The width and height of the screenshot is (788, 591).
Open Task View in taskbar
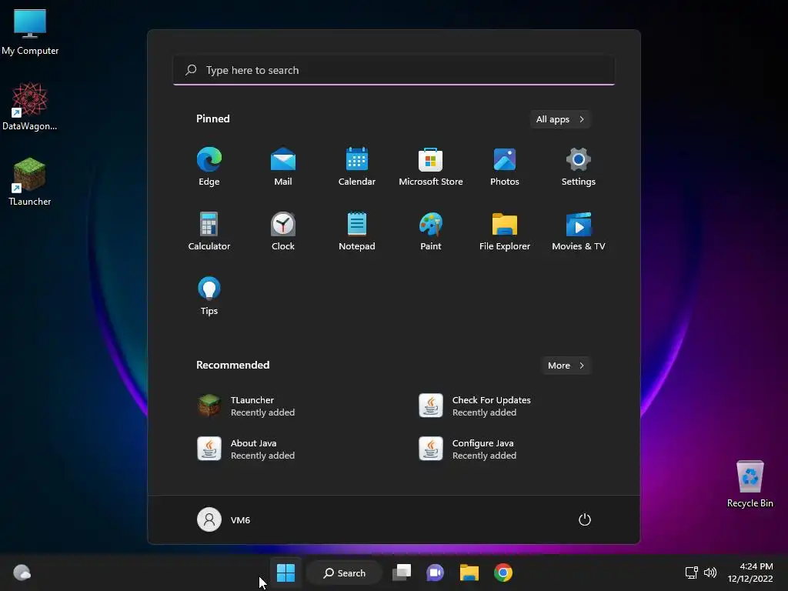click(x=402, y=573)
